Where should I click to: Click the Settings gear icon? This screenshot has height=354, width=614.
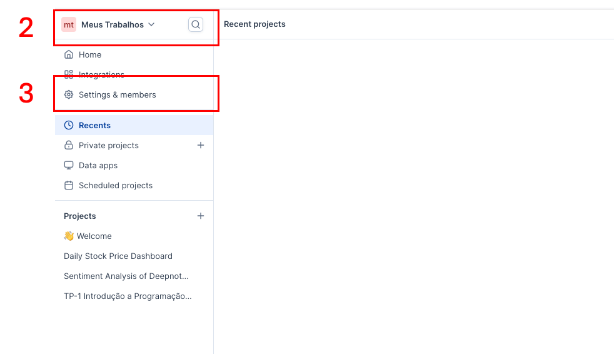(x=69, y=95)
